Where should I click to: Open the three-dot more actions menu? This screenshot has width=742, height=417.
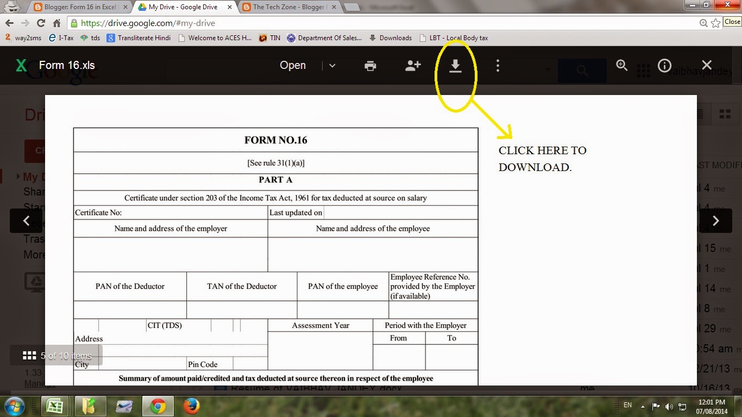click(x=498, y=65)
